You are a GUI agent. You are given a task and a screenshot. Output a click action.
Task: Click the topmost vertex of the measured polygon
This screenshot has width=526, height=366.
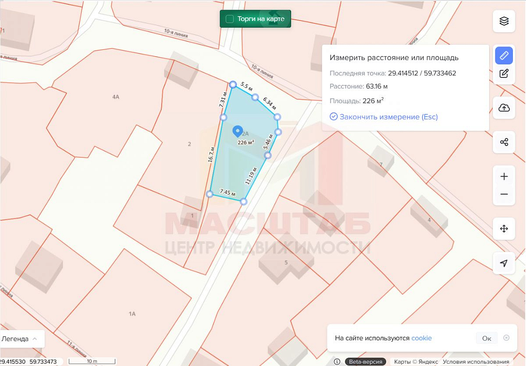coord(233,84)
